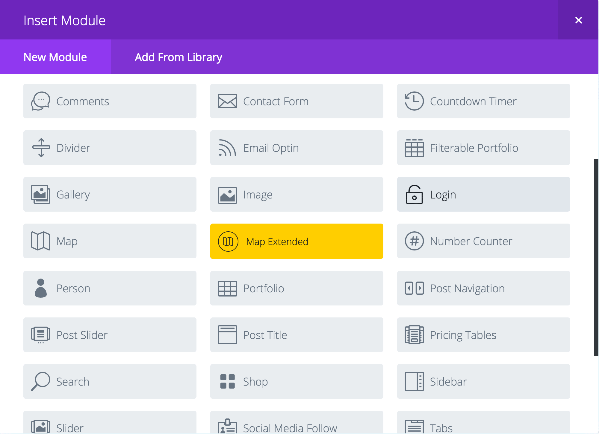The height and width of the screenshot is (434, 599).
Task: Click the Contact Form envelope icon
Action: (x=227, y=101)
